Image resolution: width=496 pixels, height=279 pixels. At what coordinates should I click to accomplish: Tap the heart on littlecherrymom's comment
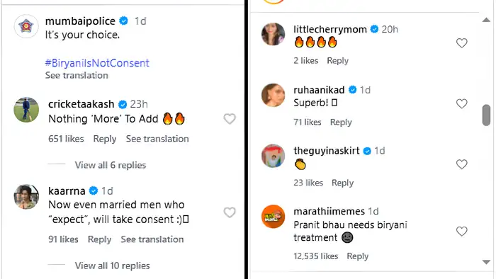[462, 43]
